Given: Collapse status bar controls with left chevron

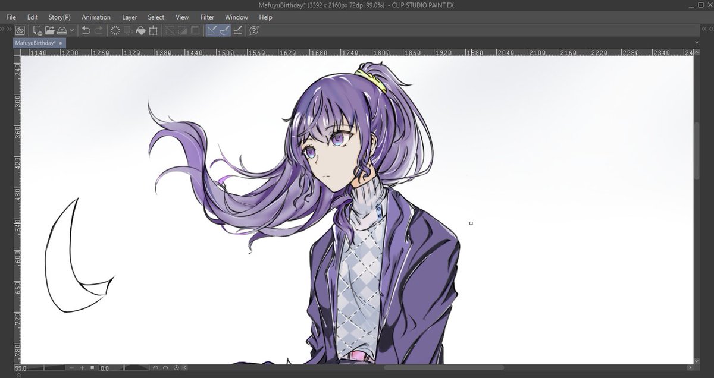Looking at the screenshot, I should (x=184, y=368).
